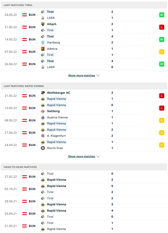Click the Wolfsberger AC crest
168x233 pixels.
coord(43,93)
